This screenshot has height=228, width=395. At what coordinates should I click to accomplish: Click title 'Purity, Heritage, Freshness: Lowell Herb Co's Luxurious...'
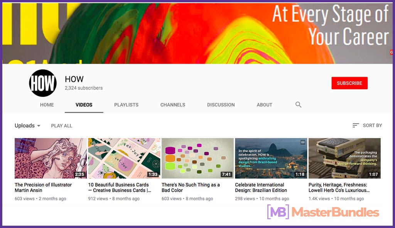tap(339, 187)
